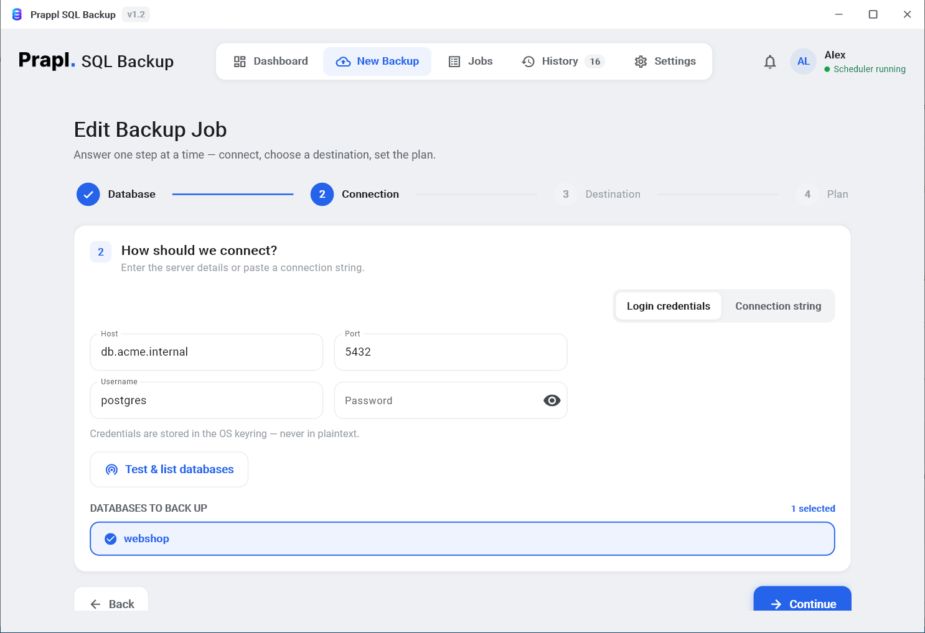Click the keyring credentials note
Image resolution: width=925 pixels, height=633 pixels.
click(225, 433)
